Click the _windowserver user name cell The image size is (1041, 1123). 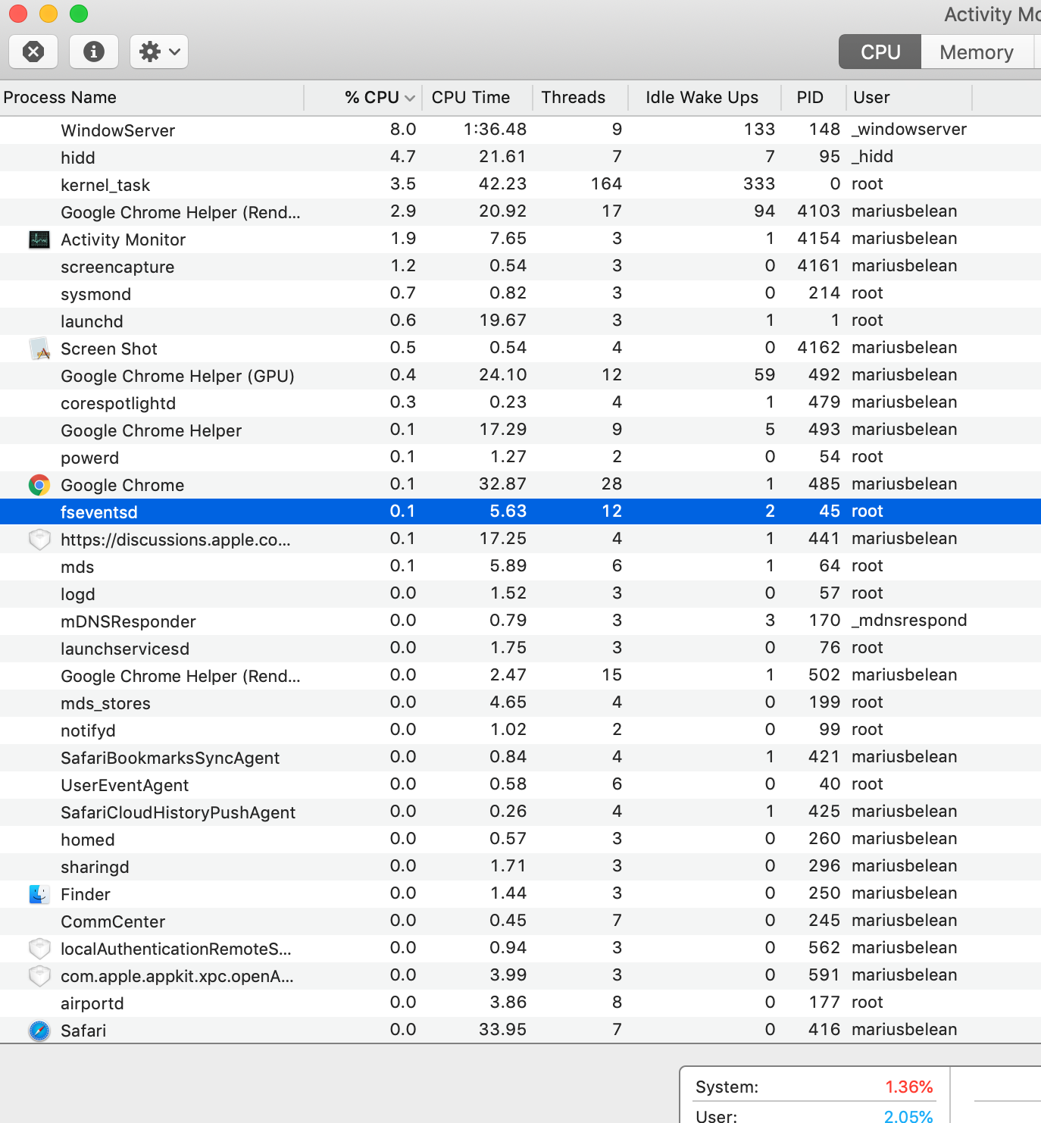(x=909, y=129)
